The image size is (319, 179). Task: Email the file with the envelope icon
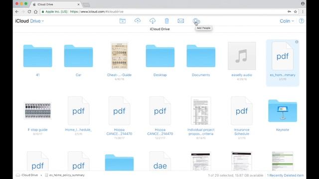(x=180, y=21)
